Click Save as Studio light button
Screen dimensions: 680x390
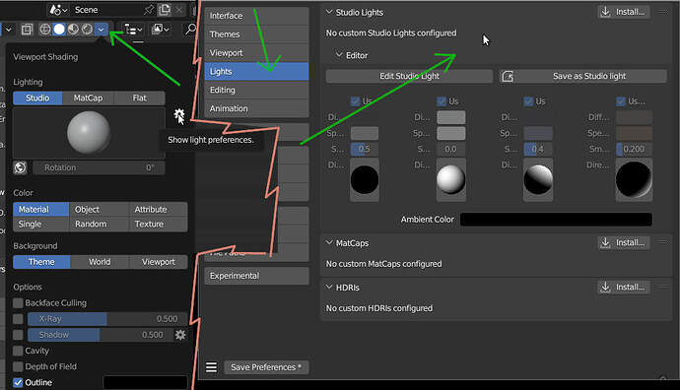click(582, 76)
